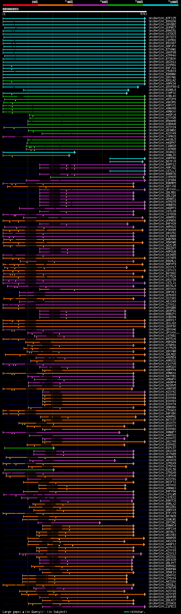Image resolution: width=181 pixels, height=614 pixels.
Task: Select the UniRef100_B3VV93 label
Action: pos(162,395)
